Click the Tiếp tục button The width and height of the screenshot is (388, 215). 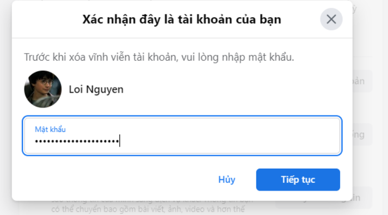click(298, 180)
